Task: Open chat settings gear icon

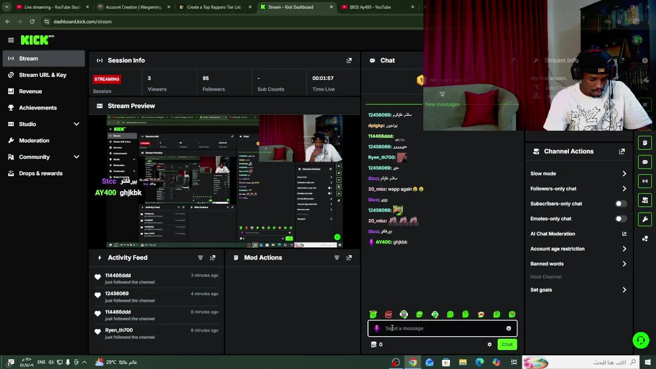Action: (x=489, y=344)
